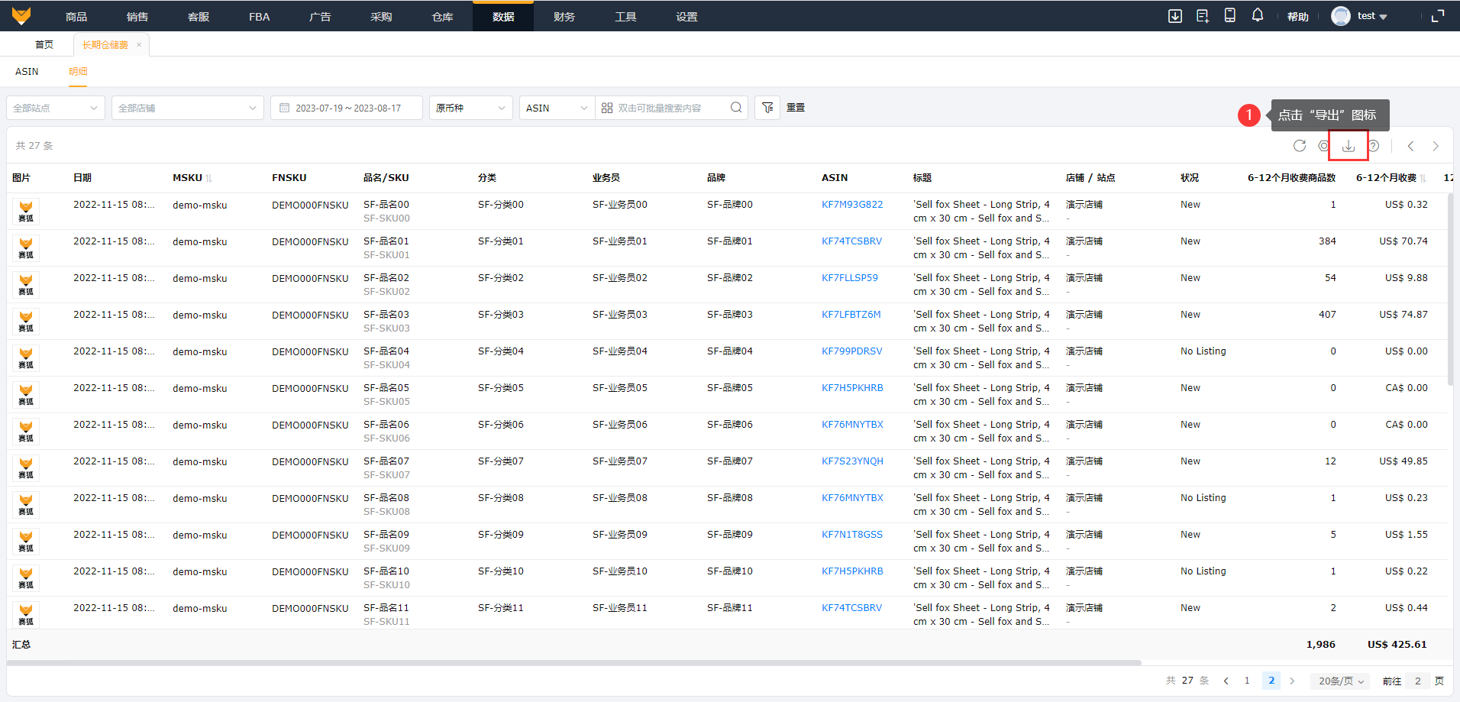Open the 20条/页 page size dropdown
Viewport: 1460px width, 702px height.
click(1340, 681)
